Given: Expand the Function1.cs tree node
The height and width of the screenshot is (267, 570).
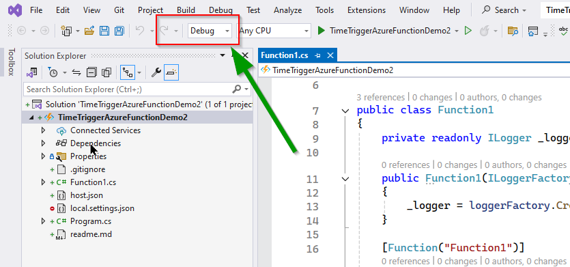Looking at the screenshot, I should (43, 182).
